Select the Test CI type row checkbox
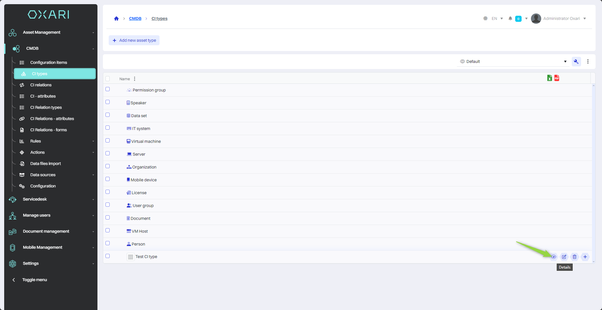 [108, 256]
